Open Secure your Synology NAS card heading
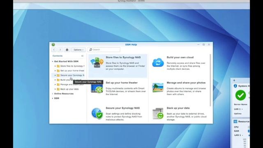 tap(122, 108)
